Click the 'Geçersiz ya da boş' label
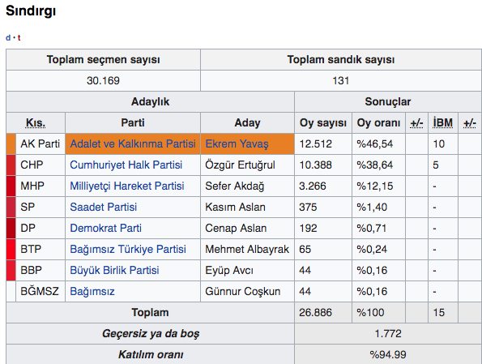Image resolution: width=482 pixels, height=364 pixels. pyautogui.click(x=151, y=333)
